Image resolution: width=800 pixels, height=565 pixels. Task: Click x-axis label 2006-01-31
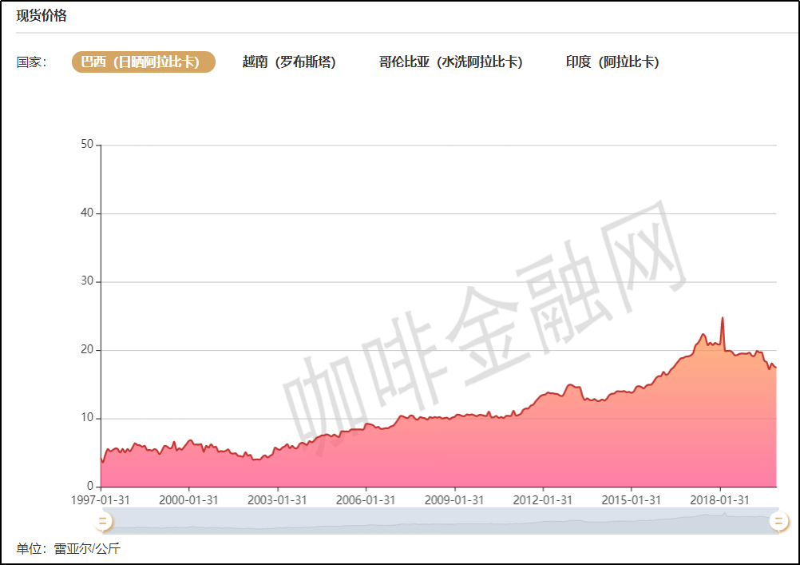point(366,499)
